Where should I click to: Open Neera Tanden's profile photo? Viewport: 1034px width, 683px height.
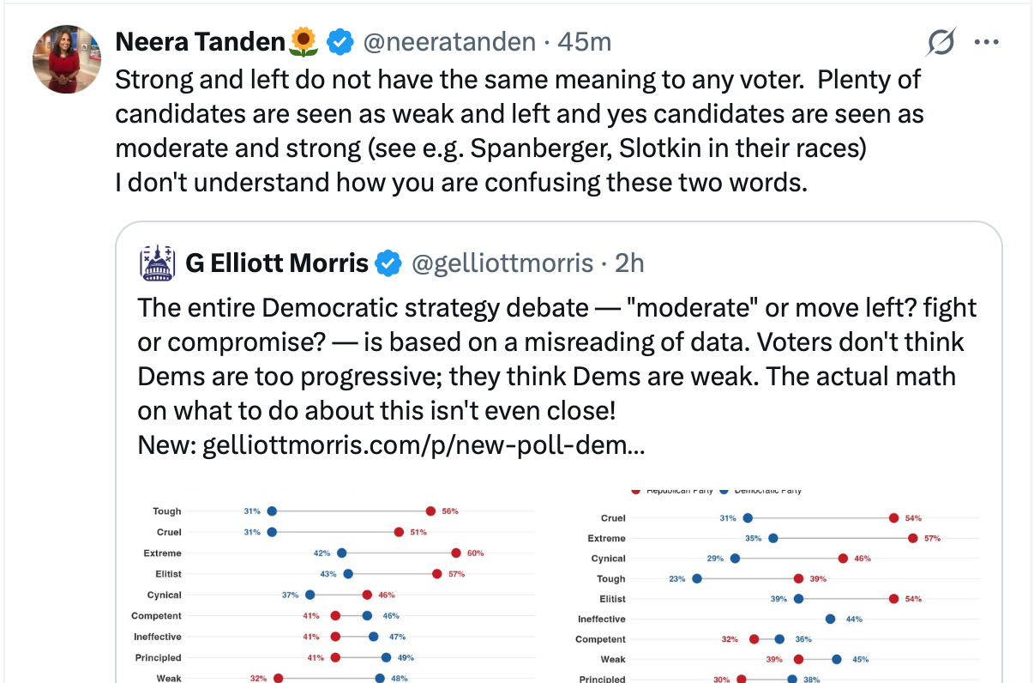pyautogui.click(x=67, y=59)
